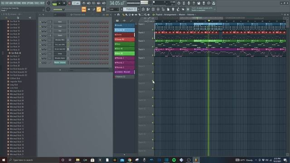Open Spotify from the Windows taskbar

pyautogui.click(x=174, y=160)
